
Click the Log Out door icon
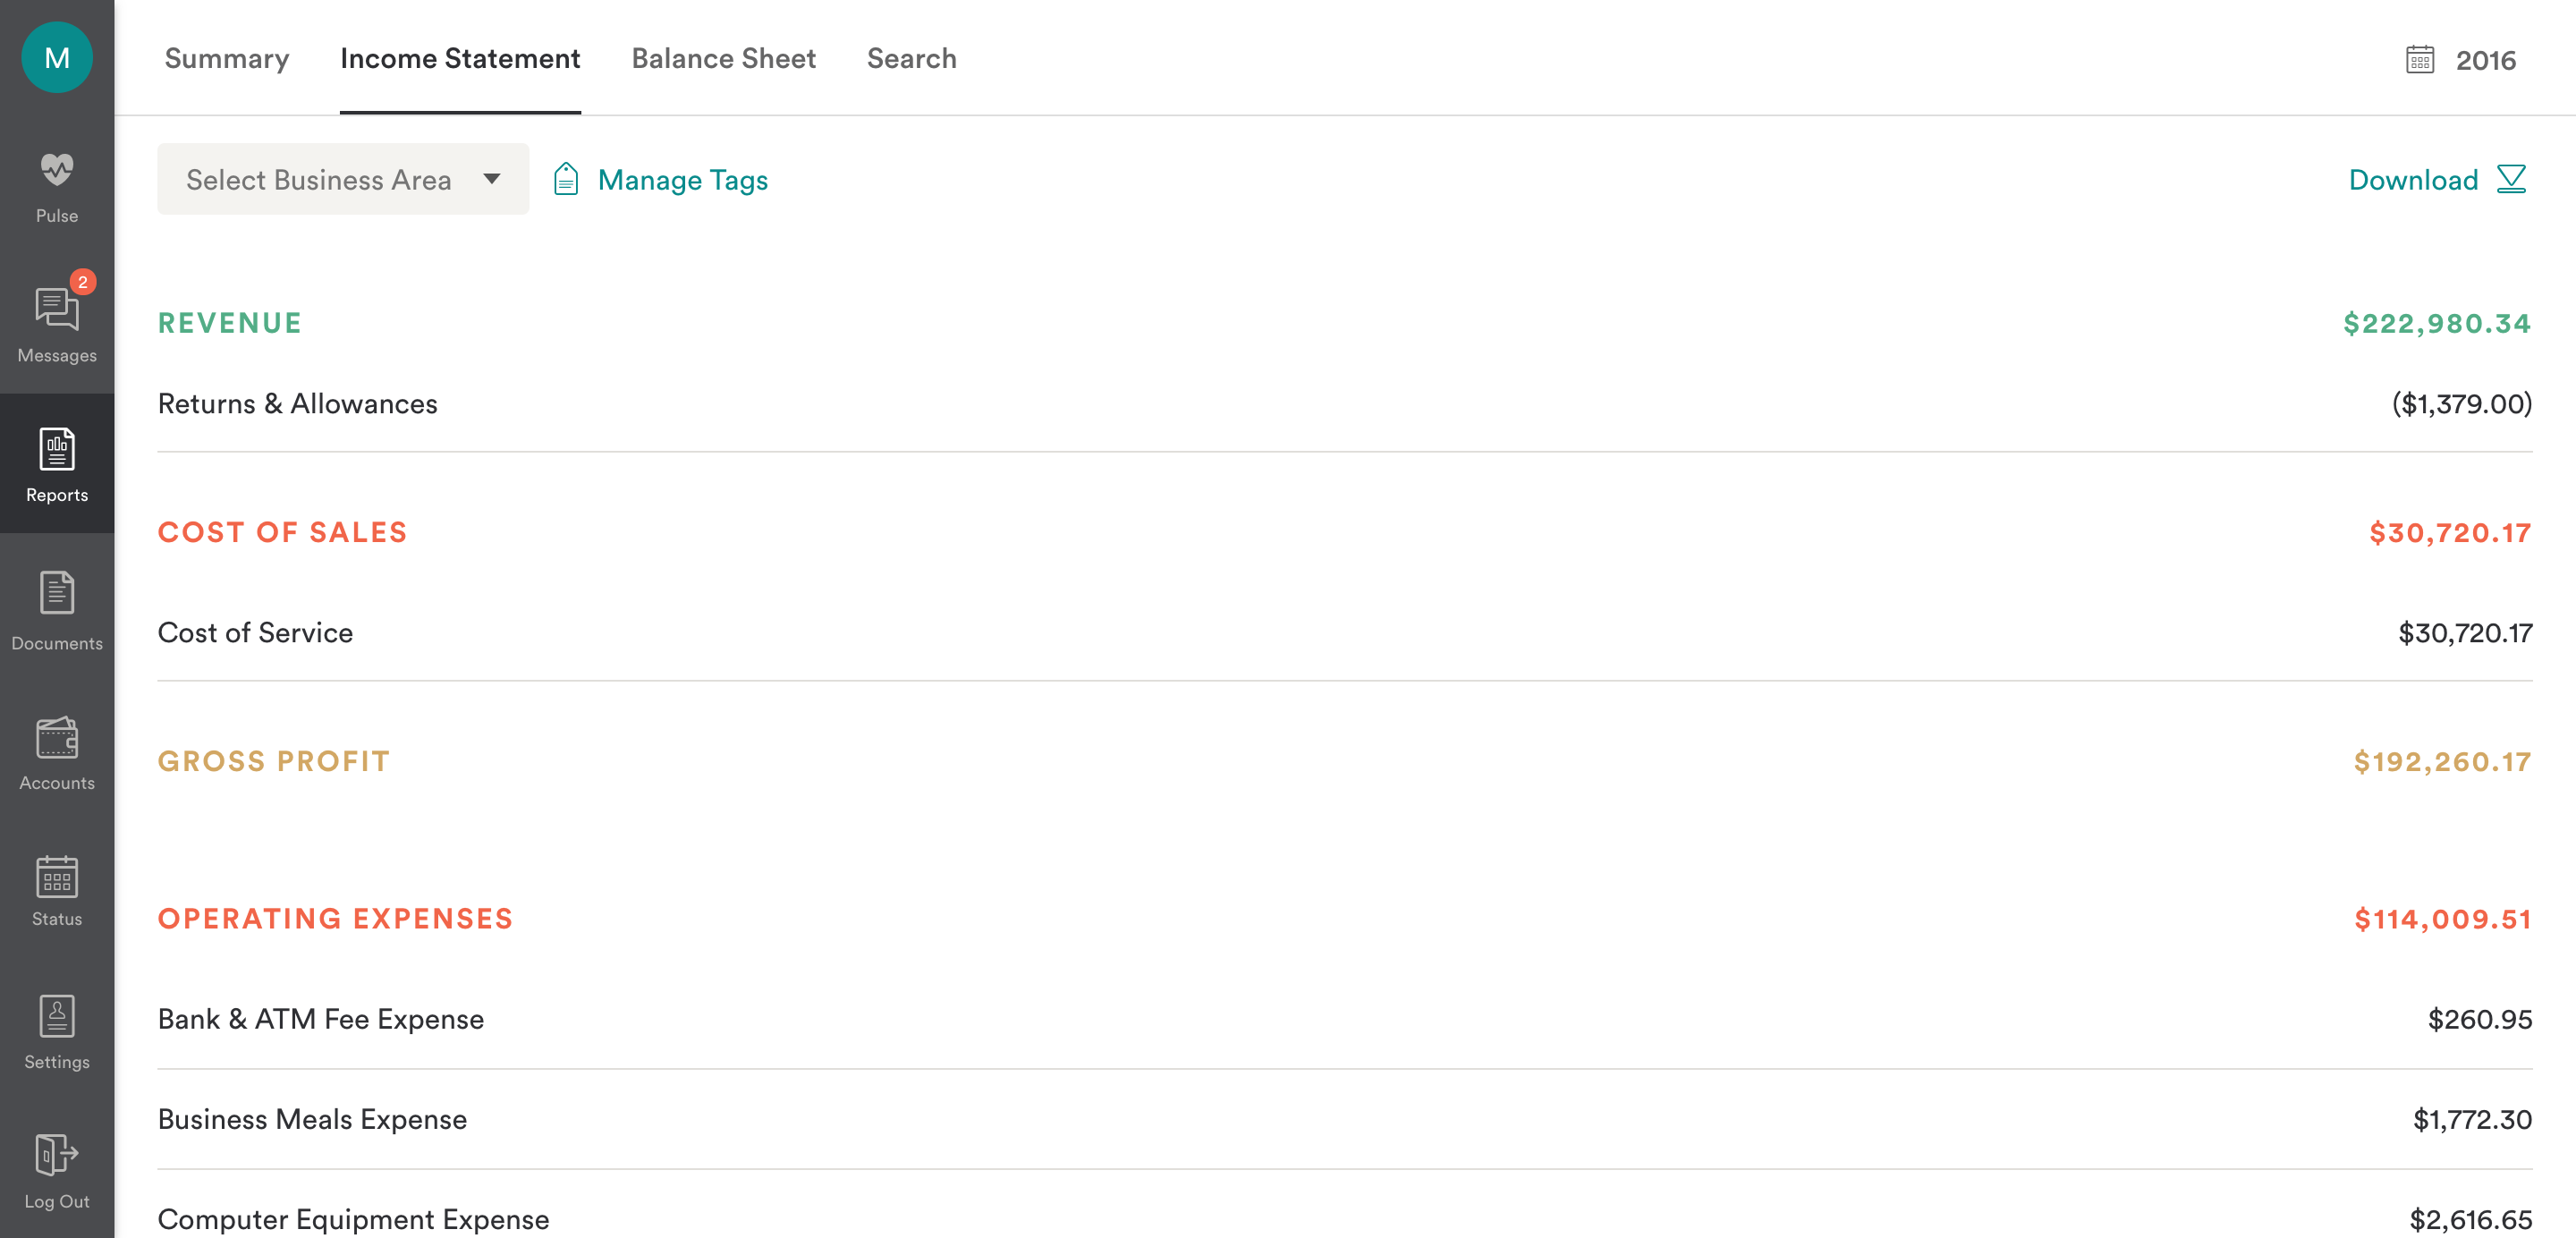pyautogui.click(x=57, y=1155)
